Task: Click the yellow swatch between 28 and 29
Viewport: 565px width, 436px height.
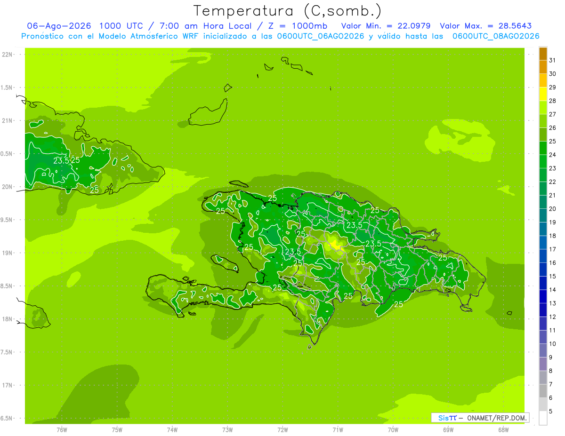Action: click(543, 94)
